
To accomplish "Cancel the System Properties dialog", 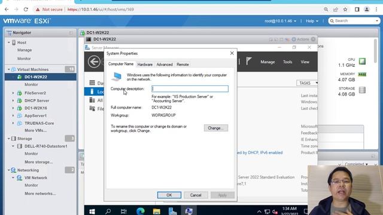I will pyautogui.click(x=196, y=195).
